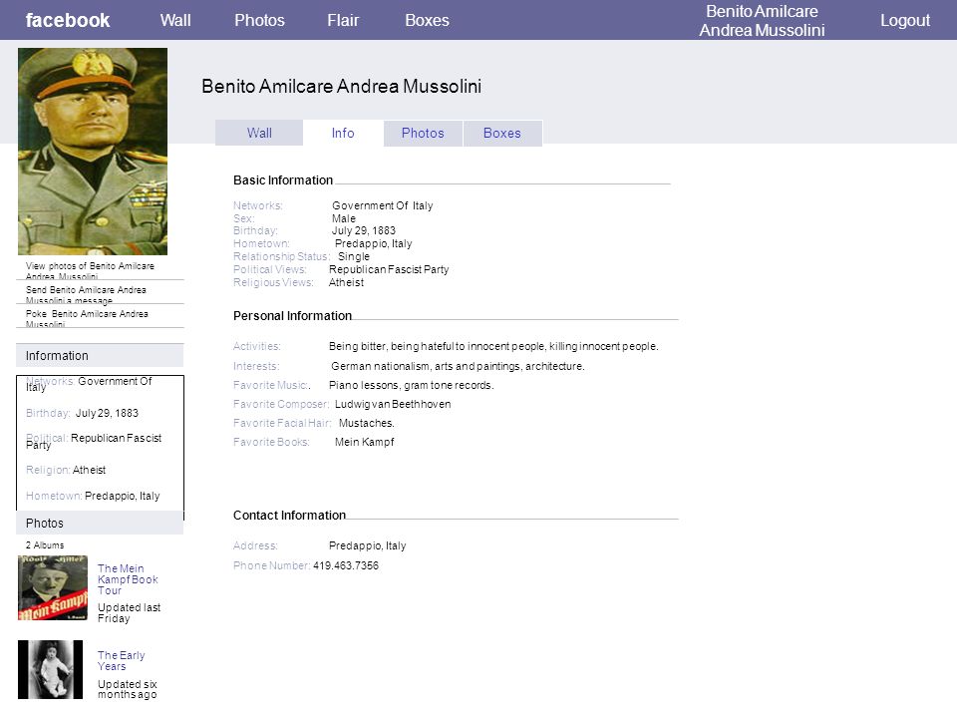Click the Contact Information heading
Viewport: 957px width, 718px height.
click(289, 516)
